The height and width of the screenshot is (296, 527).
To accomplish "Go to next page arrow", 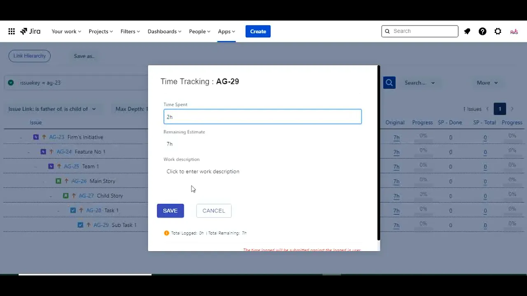I will [x=512, y=109].
